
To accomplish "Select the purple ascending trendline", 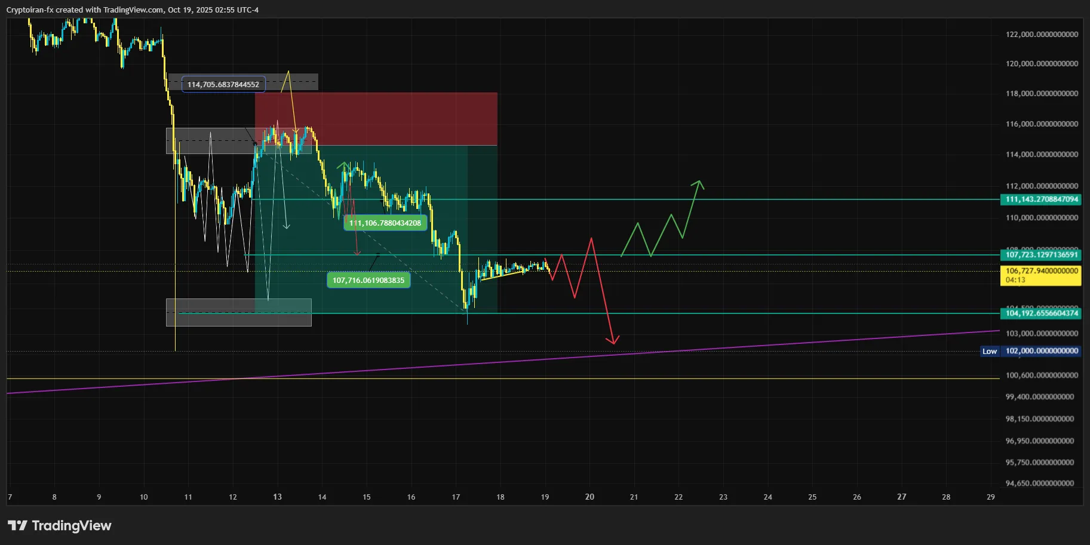I will 776,344.
